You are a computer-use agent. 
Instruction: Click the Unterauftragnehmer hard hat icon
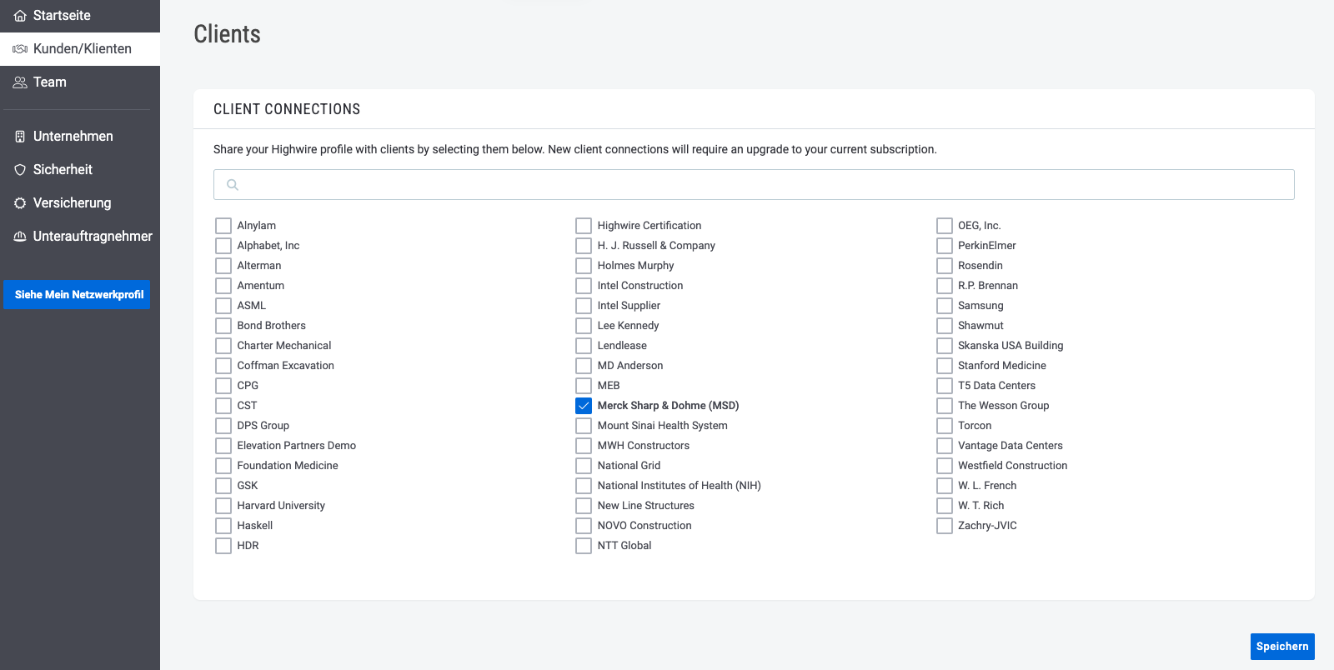[20, 237]
